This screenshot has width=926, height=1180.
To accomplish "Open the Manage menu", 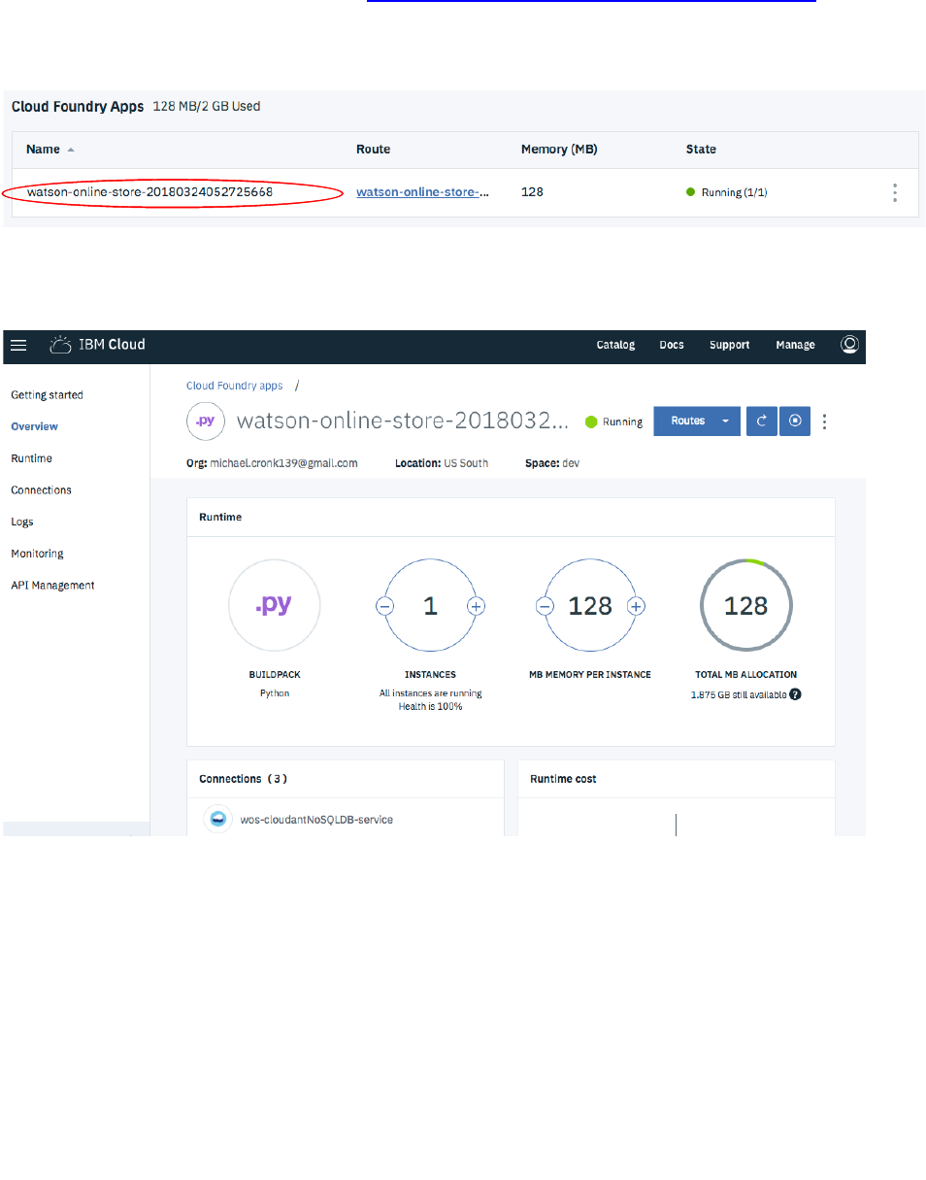I will tap(795, 345).
